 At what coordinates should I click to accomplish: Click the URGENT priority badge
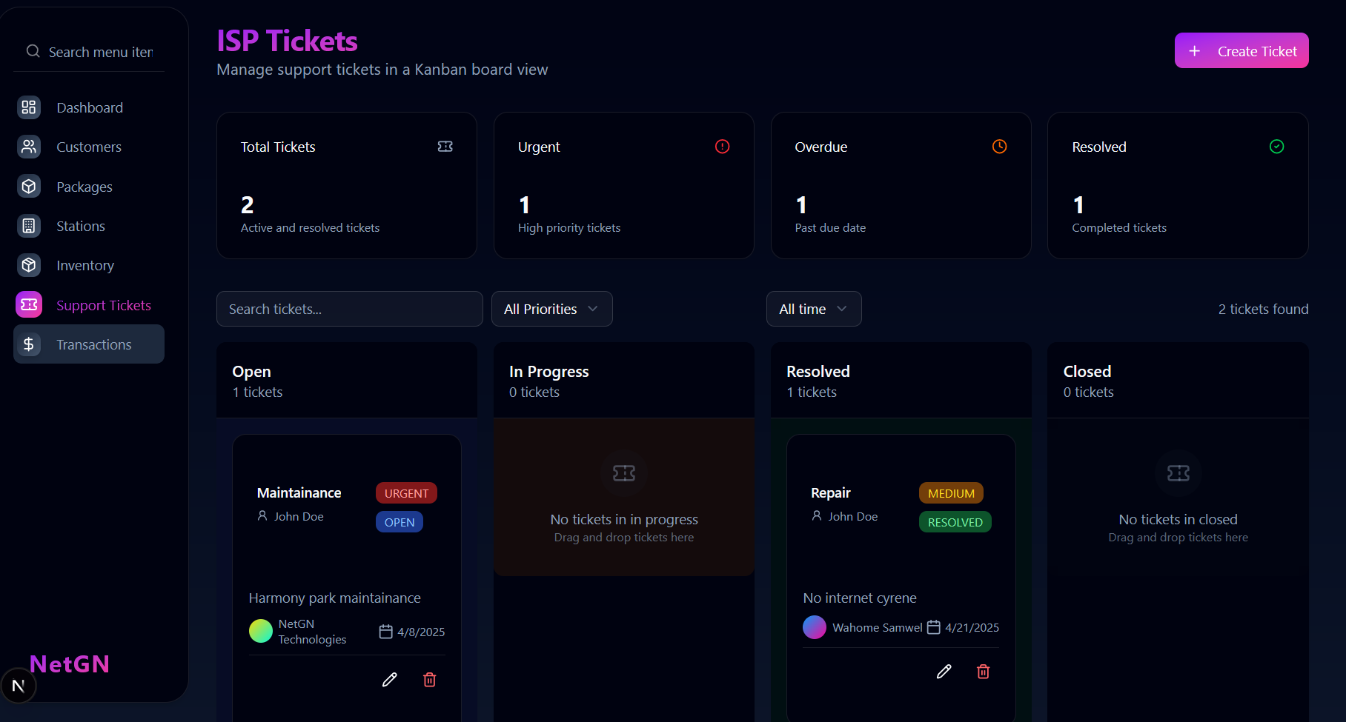406,493
